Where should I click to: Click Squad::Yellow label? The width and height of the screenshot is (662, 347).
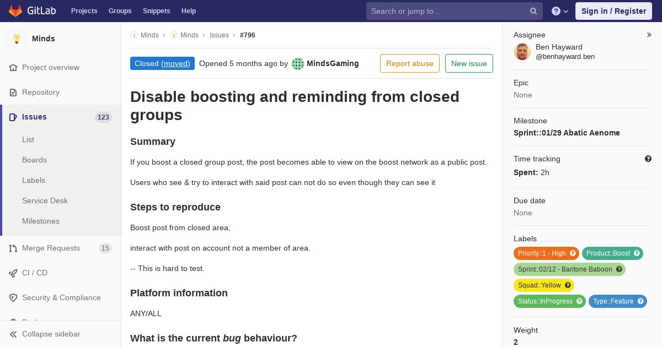click(x=539, y=285)
